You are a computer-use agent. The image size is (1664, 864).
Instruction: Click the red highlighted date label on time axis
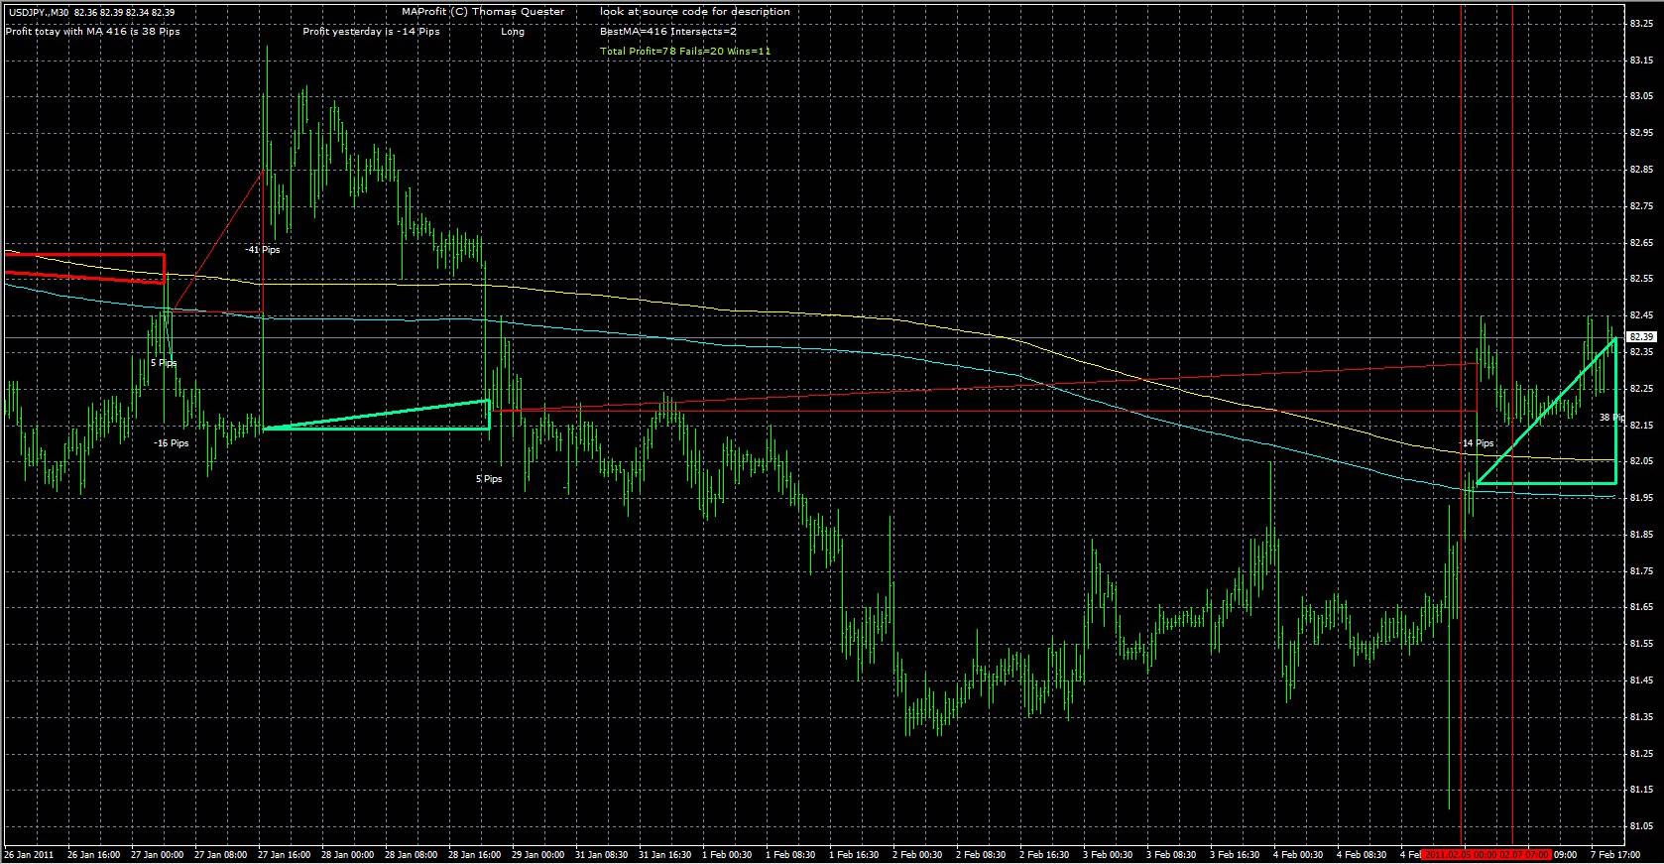click(x=1486, y=854)
